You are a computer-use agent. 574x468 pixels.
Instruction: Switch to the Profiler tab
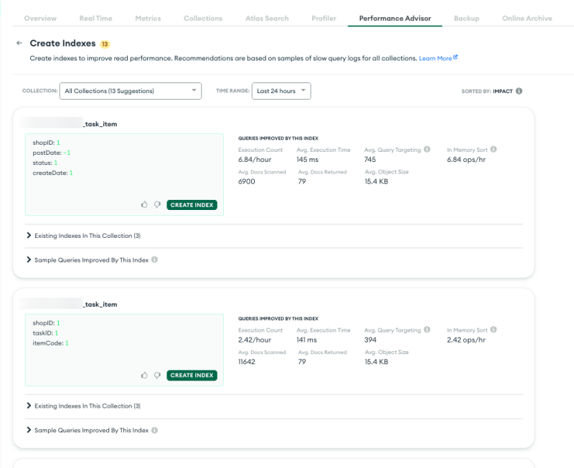(x=324, y=18)
